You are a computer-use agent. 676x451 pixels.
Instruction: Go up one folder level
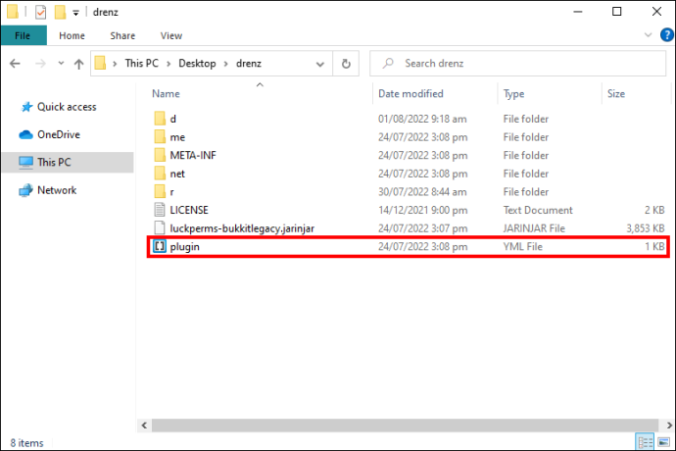pos(78,64)
